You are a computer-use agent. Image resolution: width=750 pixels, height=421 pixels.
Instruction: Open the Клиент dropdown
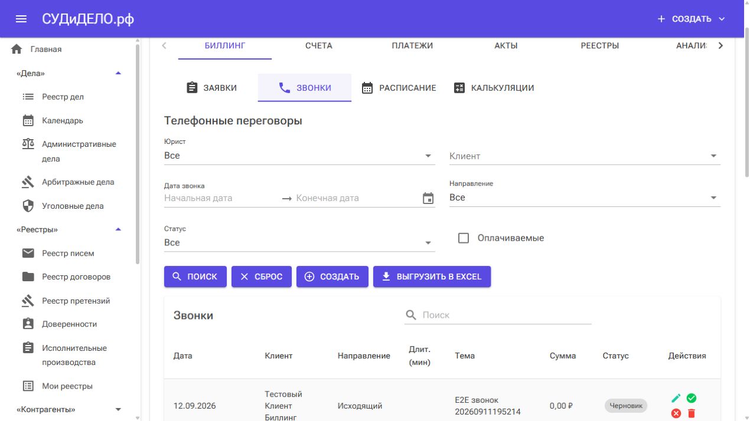pos(585,156)
